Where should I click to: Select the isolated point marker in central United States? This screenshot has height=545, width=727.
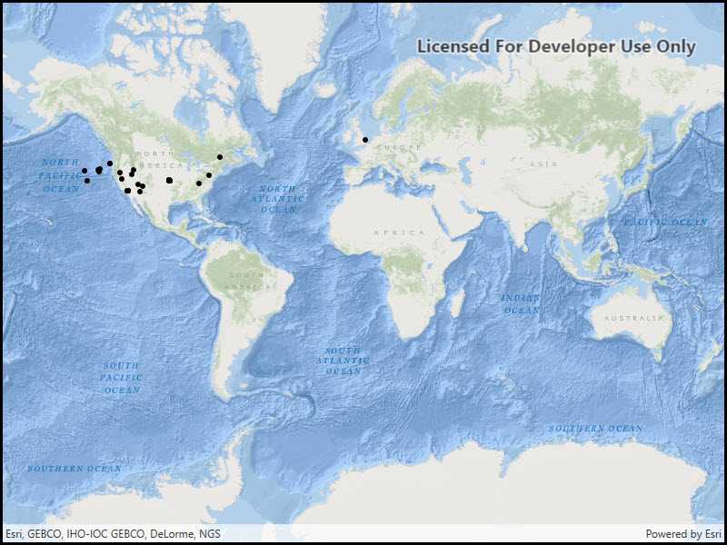(169, 180)
